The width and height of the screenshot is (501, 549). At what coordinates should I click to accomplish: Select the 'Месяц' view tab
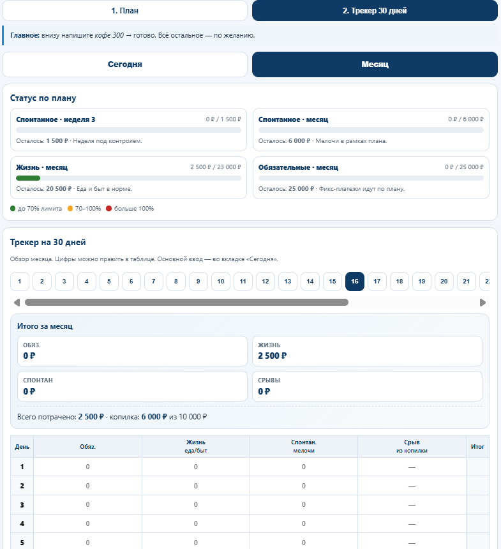(x=375, y=64)
